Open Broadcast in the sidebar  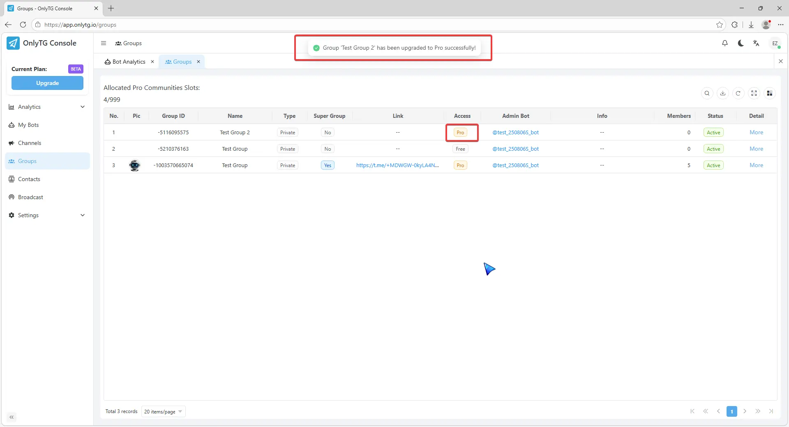(30, 197)
